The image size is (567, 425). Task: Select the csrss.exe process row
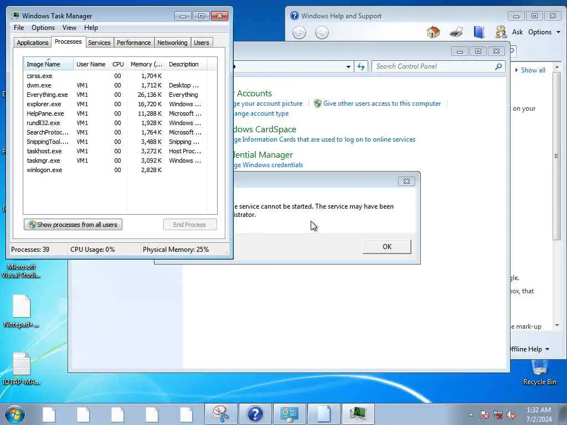pyautogui.click(x=115, y=76)
